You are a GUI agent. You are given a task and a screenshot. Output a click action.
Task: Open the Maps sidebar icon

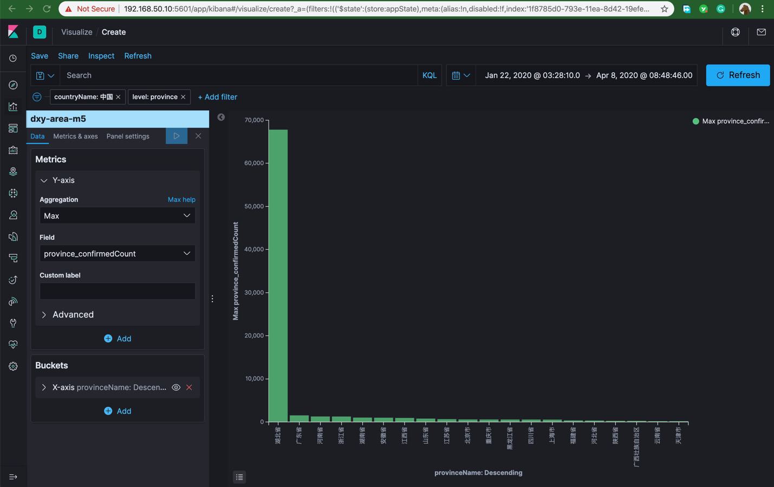pos(13,172)
